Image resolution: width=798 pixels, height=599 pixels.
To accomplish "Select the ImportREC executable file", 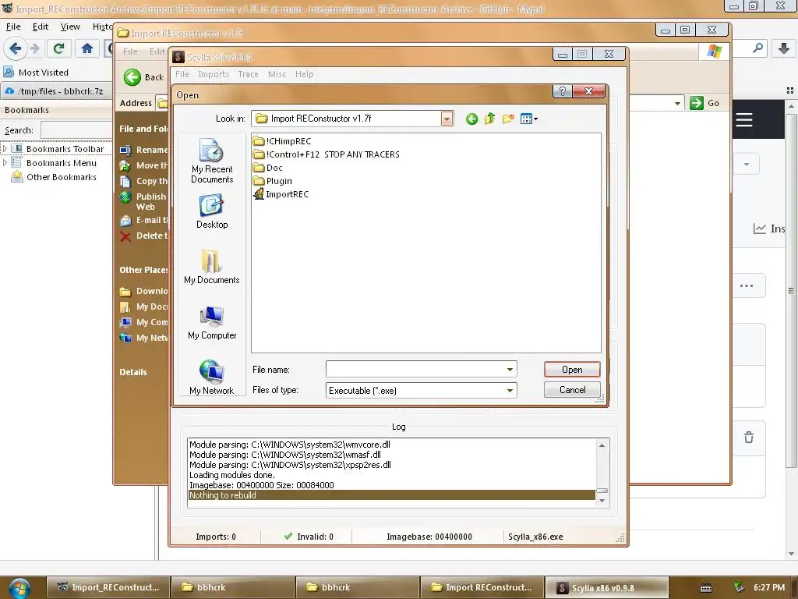I will pyautogui.click(x=281, y=194).
